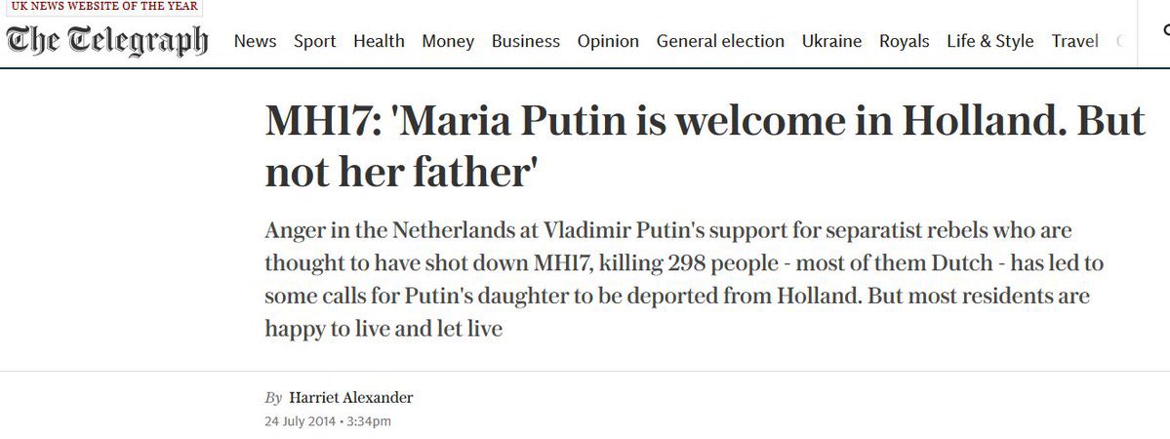Open the News section
This screenshot has width=1170, height=439.
click(x=255, y=41)
